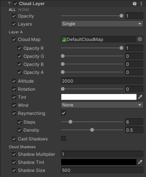Click the Cloud Map object picker circle

coord(140,39)
